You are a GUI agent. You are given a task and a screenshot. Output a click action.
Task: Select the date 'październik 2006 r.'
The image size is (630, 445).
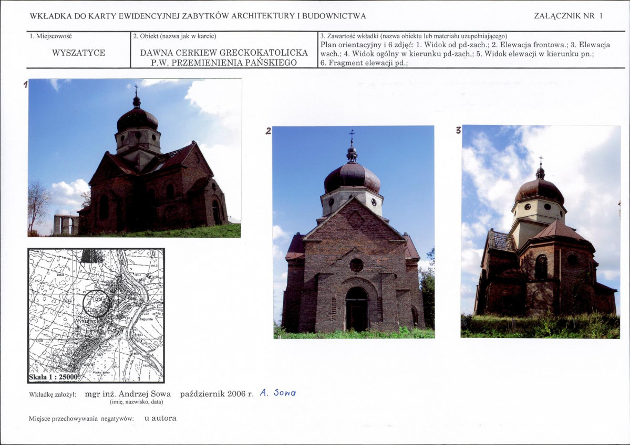tap(216, 394)
